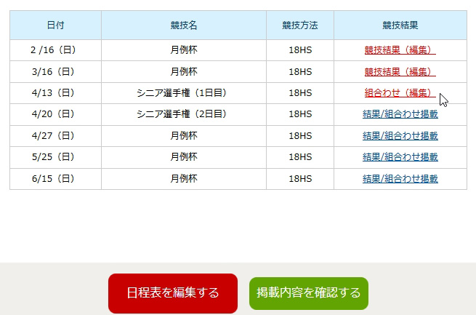Open 結果/組合わせ掲載 link for 5/25
This screenshot has width=476, height=315.
400,157
